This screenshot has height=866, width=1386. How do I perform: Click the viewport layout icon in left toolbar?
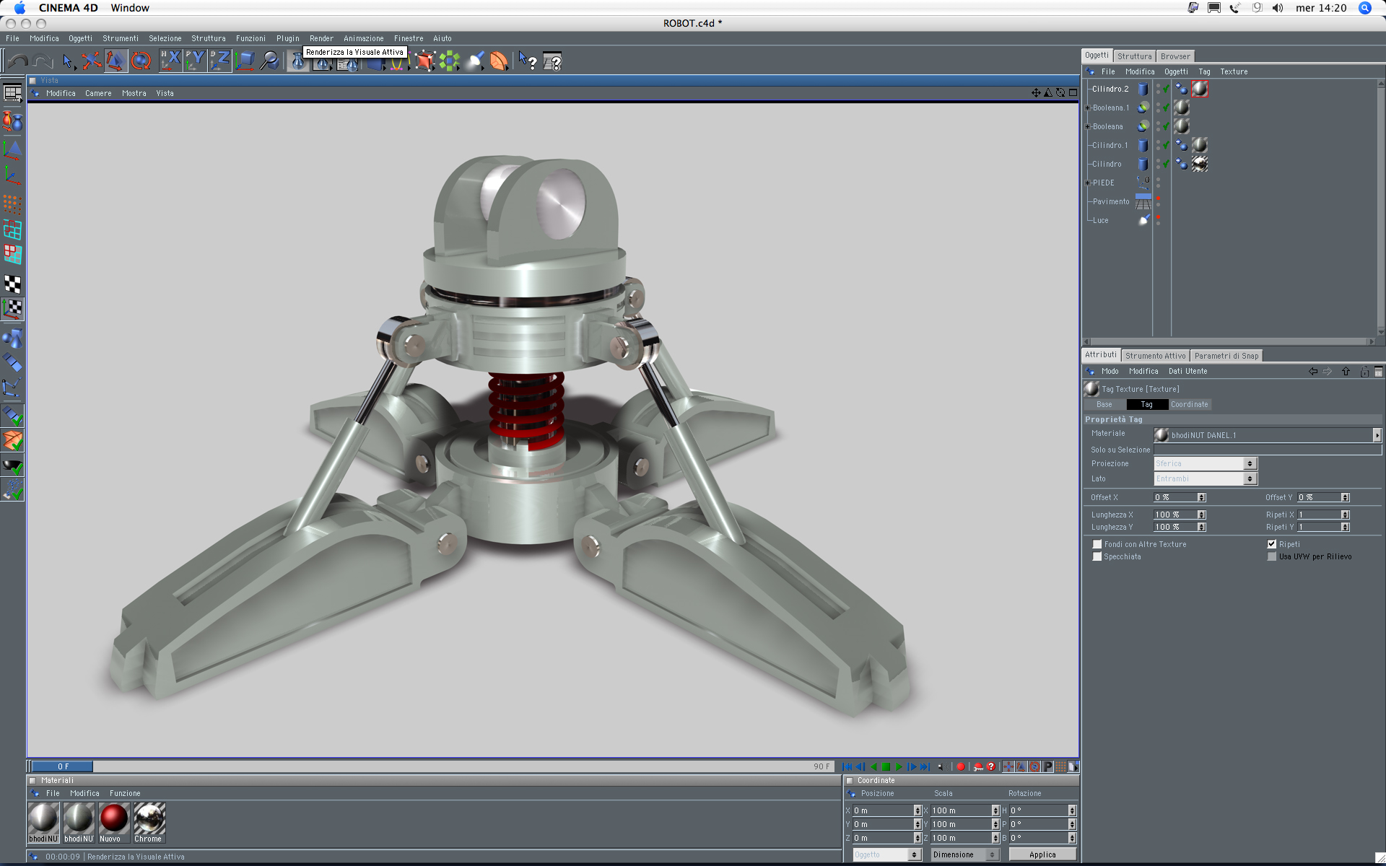point(12,93)
